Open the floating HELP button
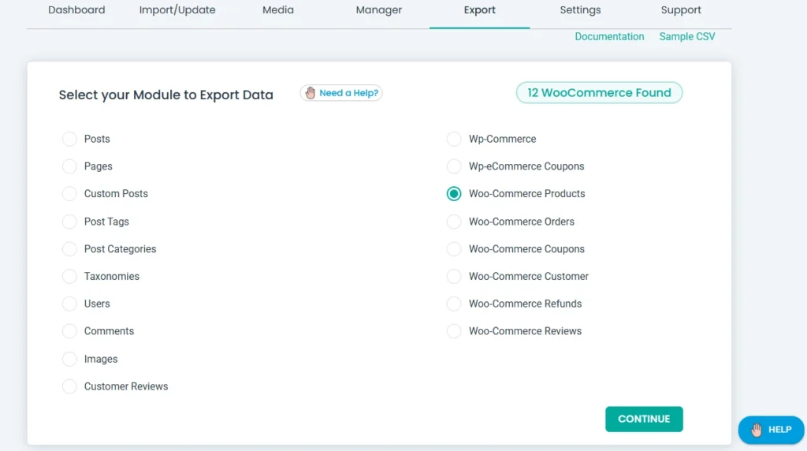Viewport: 807px width, 451px height. (x=771, y=430)
